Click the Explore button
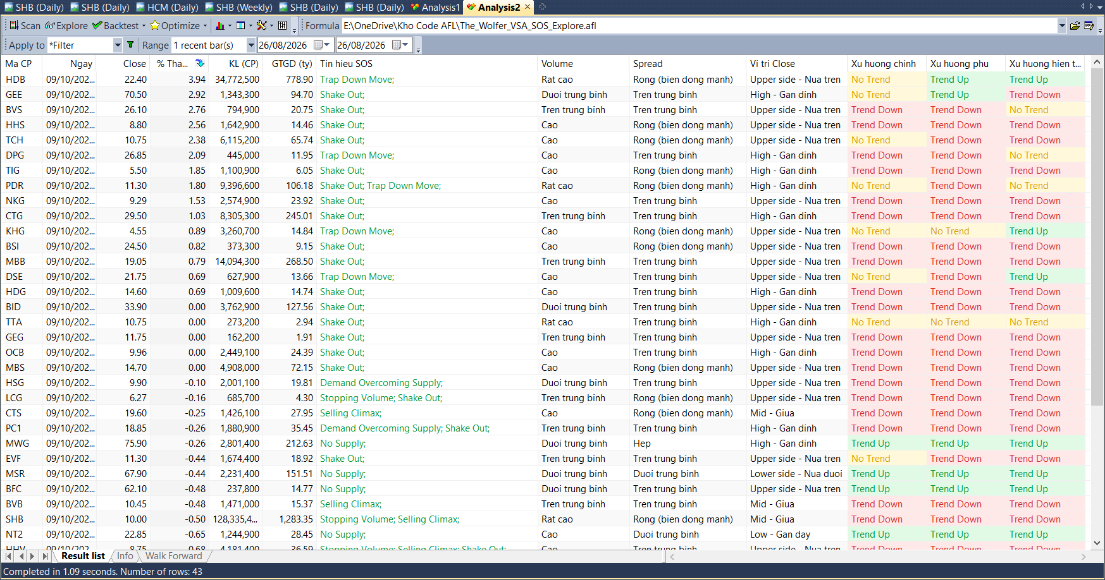 (66, 26)
